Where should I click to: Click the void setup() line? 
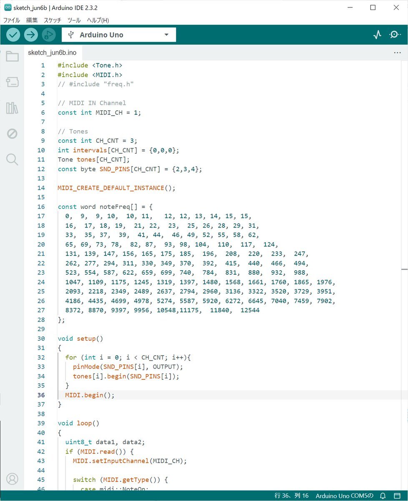pyautogui.click(x=80, y=339)
